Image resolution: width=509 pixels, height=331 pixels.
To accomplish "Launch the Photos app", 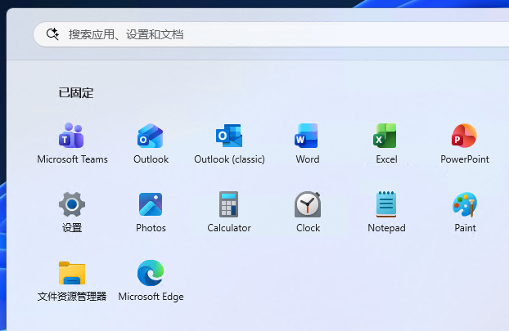I will tap(151, 204).
